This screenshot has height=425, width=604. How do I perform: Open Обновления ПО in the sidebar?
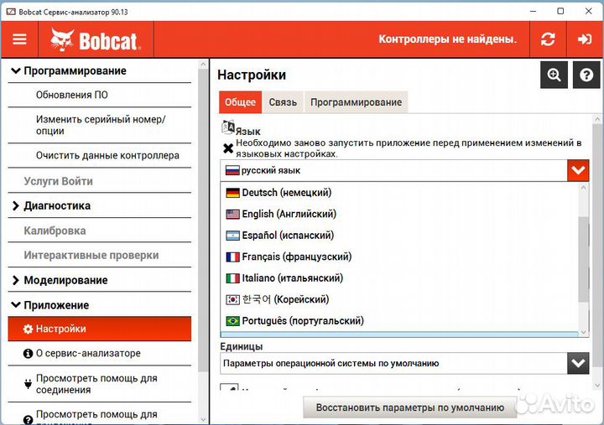click(99, 95)
